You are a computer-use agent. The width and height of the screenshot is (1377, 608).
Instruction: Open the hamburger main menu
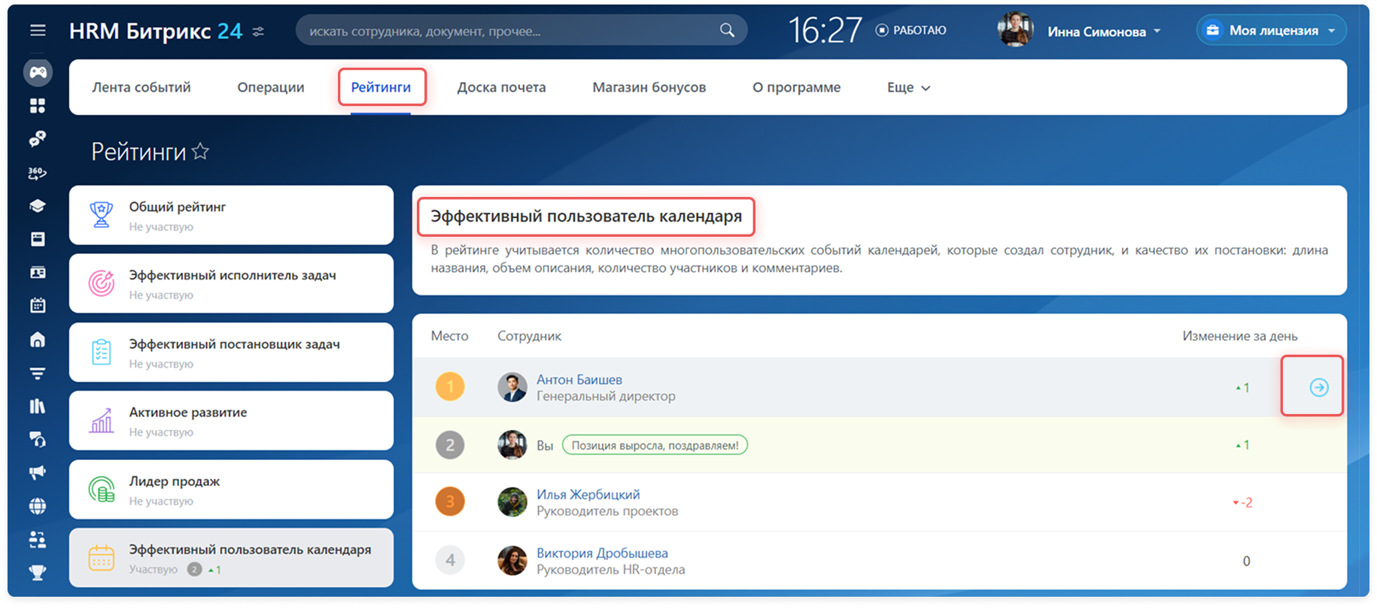click(x=38, y=31)
